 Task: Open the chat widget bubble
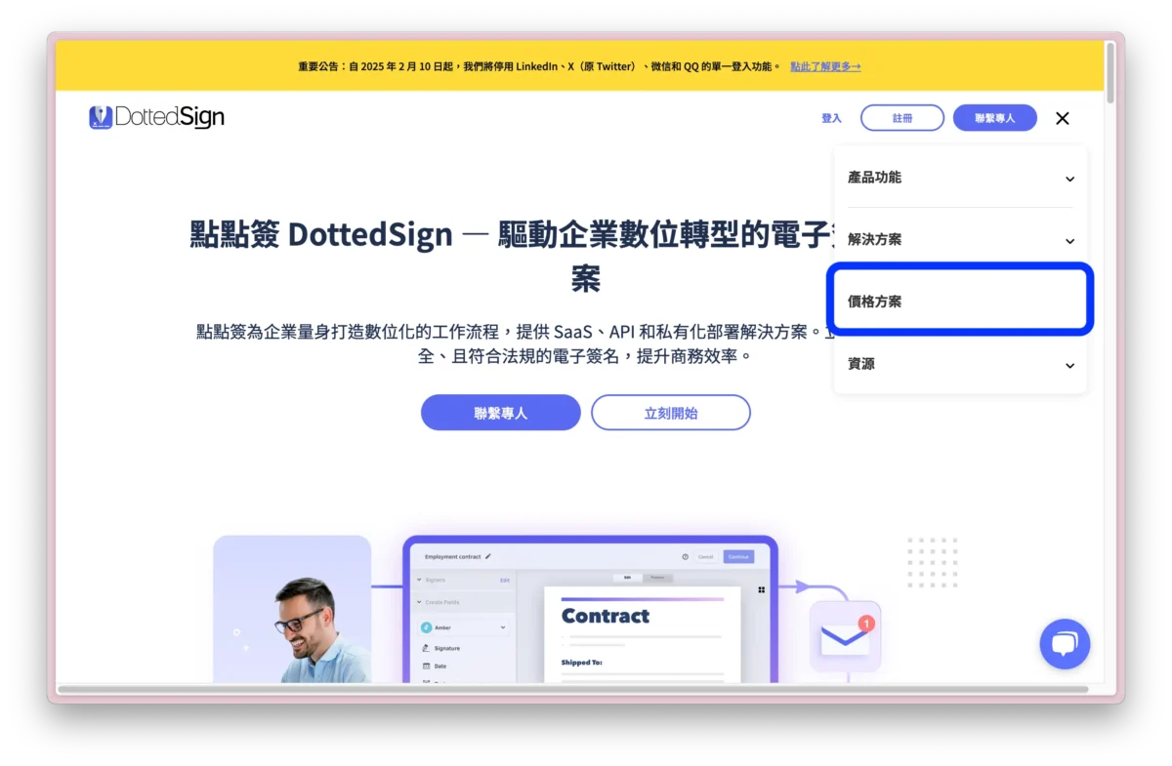coord(1065,644)
